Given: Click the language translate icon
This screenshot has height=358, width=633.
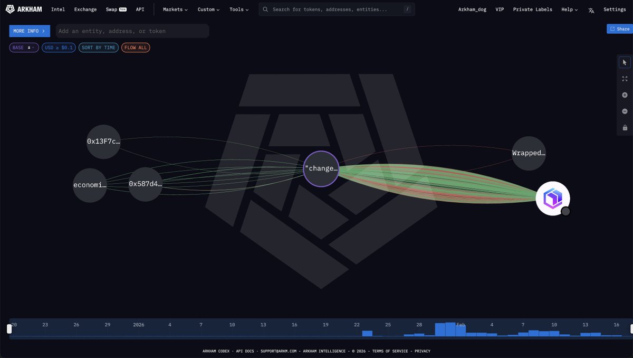Looking at the screenshot, I should [x=591, y=10].
